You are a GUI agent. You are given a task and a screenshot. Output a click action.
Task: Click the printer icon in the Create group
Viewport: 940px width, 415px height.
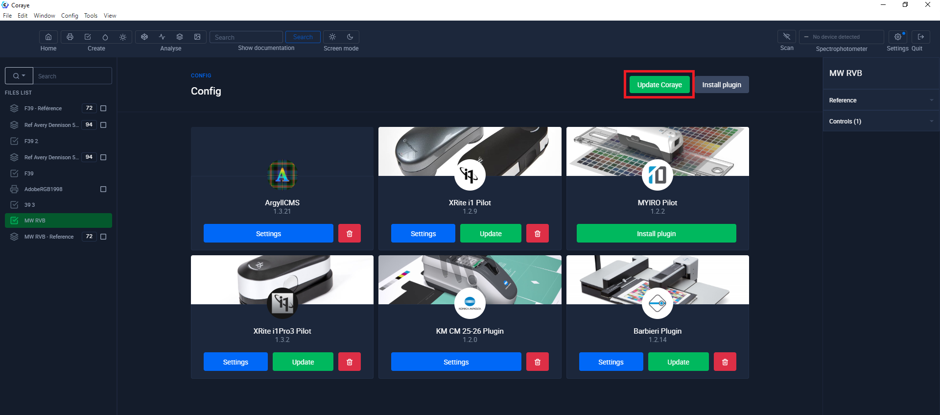click(70, 37)
